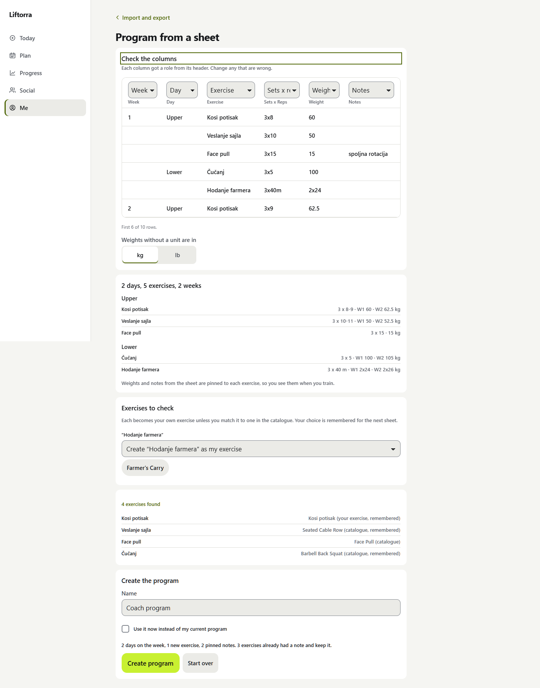Viewport: 540px width, 688px height.
Task: Click the Start over button
Action: (x=200, y=663)
